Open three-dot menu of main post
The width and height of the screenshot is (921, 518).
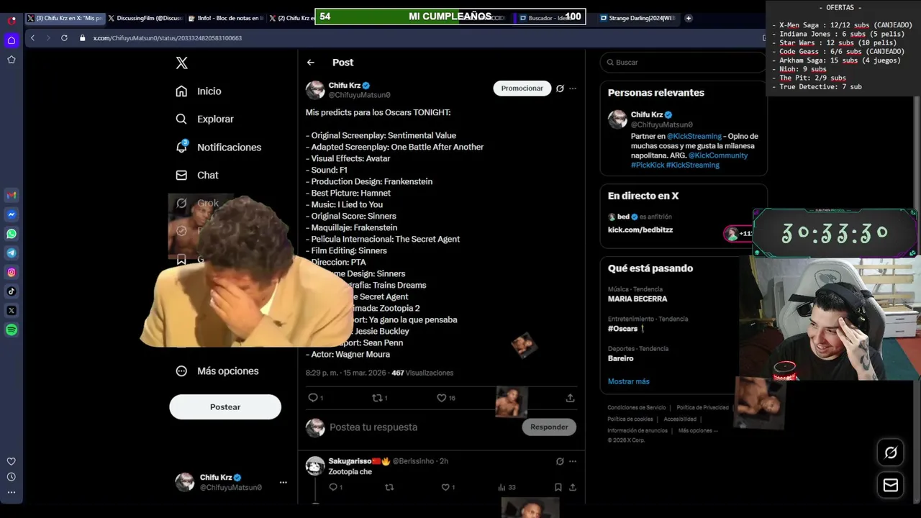click(573, 88)
